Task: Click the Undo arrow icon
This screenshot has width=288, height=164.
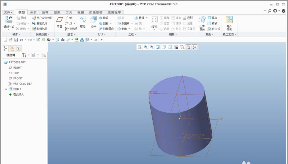Action: [21, 40]
